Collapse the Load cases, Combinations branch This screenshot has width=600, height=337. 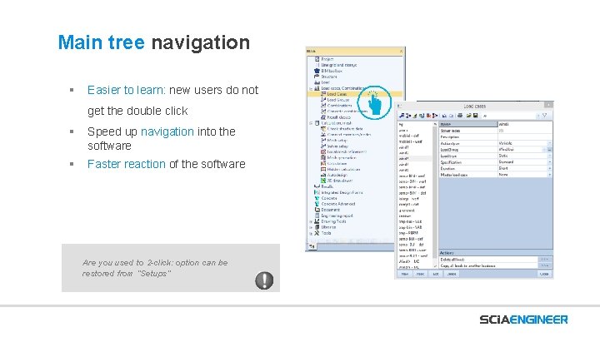[311, 88]
